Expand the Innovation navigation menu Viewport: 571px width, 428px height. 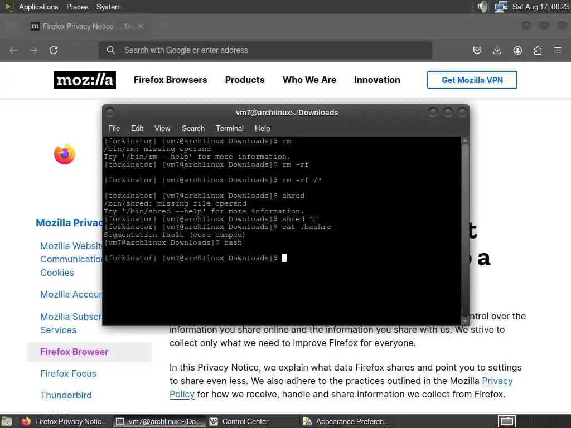tap(377, 80)
